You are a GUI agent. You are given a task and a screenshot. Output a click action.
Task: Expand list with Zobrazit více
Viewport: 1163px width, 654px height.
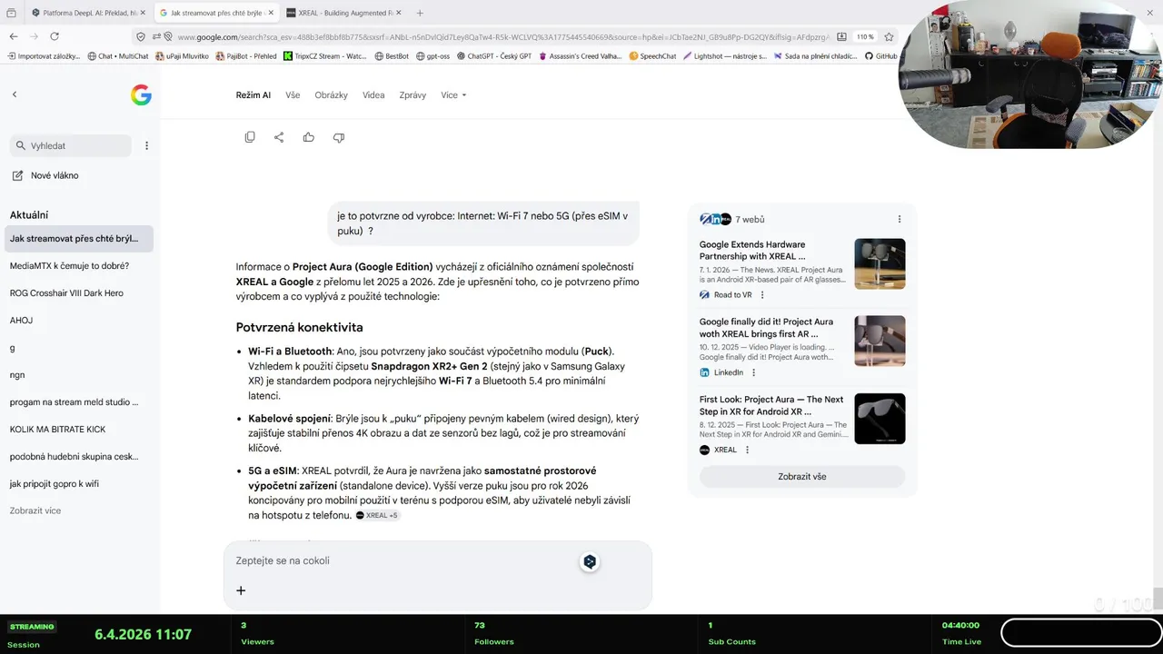click(x=35, y=510)
